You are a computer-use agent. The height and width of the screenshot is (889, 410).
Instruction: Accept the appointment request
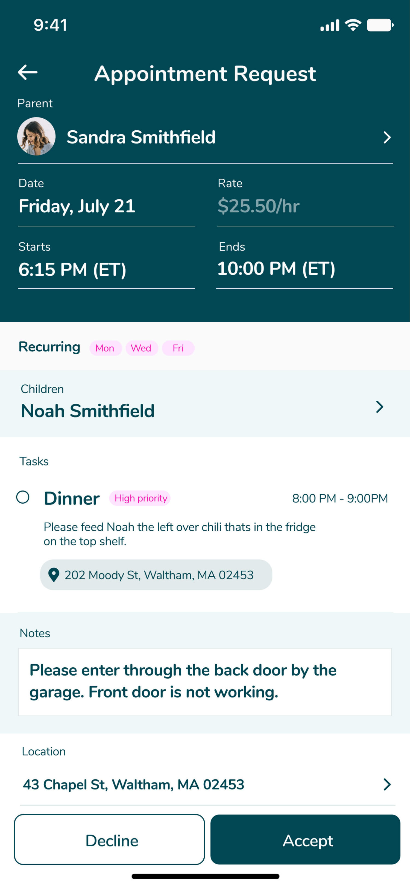305,840
